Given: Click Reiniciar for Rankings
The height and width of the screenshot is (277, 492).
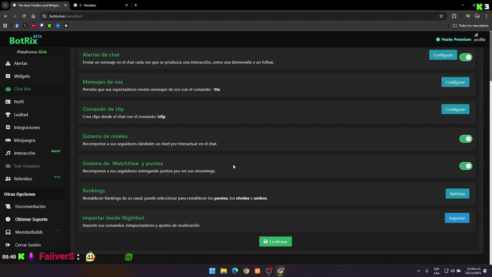Looking at the screenshot, I should coord(457,194).
